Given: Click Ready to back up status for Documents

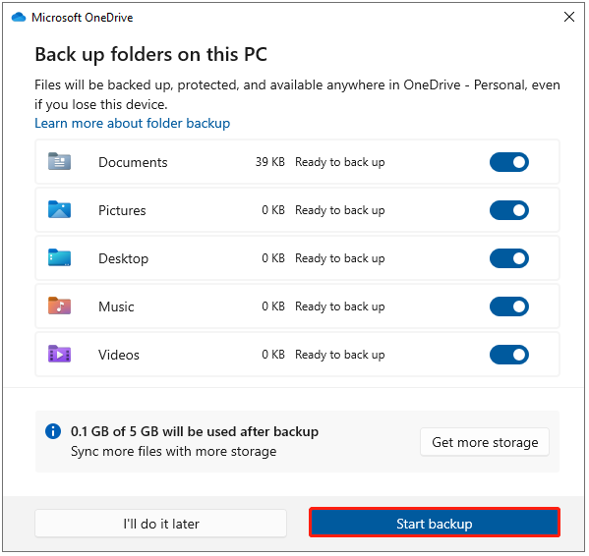Looking at the screenshot, I should (340, 162).
